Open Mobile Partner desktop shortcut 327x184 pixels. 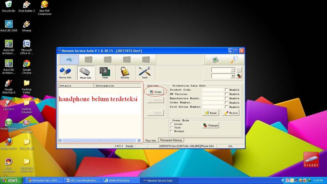9,124
